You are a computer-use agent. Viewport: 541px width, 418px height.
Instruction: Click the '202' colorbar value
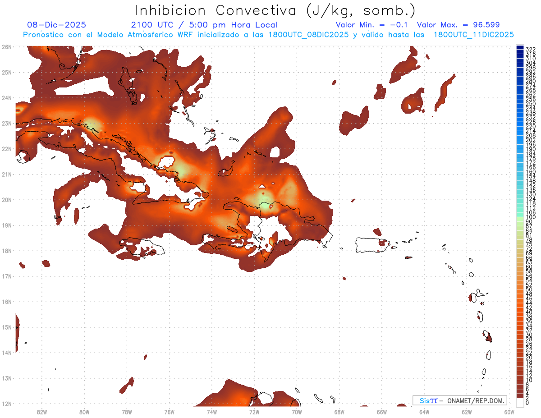pos(530,140)
